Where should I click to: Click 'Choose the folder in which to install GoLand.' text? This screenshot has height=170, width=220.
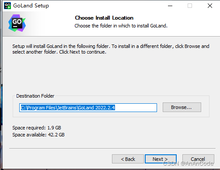[121, 26]
